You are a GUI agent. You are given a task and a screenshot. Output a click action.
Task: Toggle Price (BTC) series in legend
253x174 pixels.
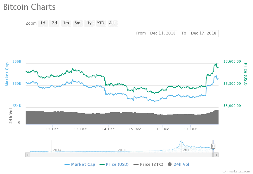point(148,165)
